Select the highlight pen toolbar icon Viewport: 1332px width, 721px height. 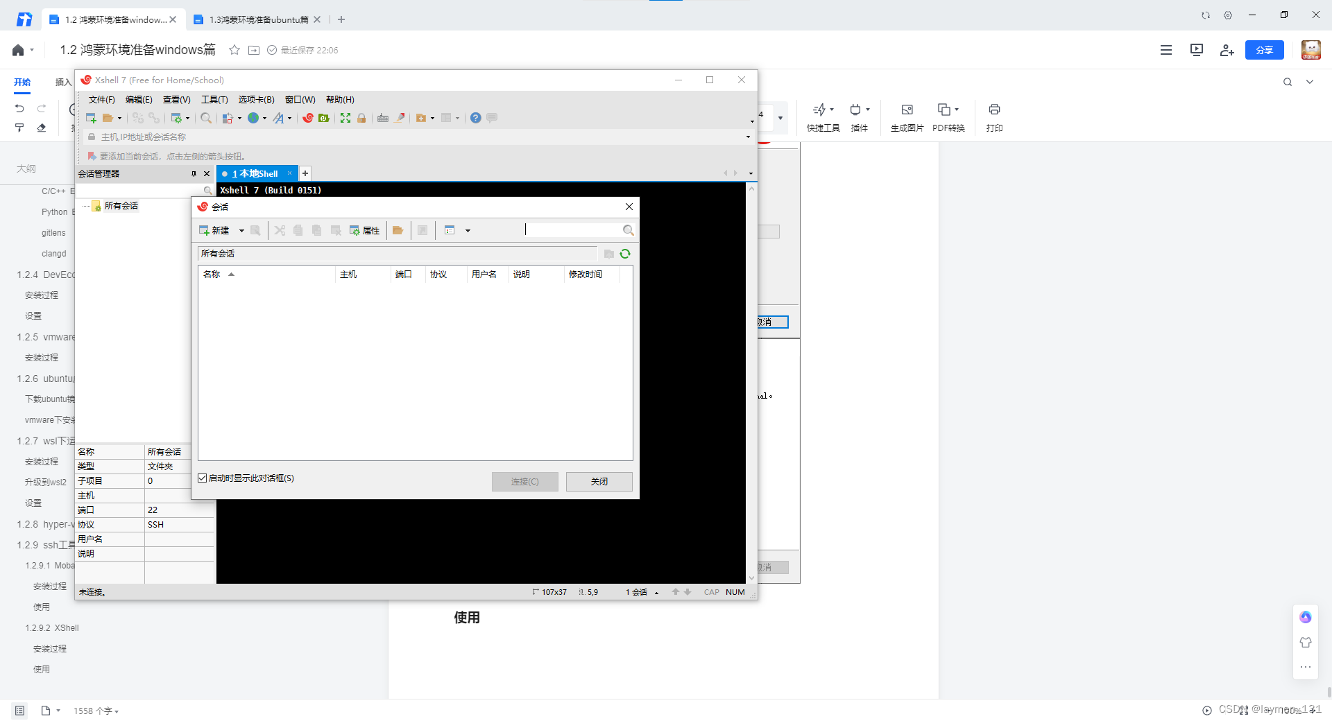[400, 118]
